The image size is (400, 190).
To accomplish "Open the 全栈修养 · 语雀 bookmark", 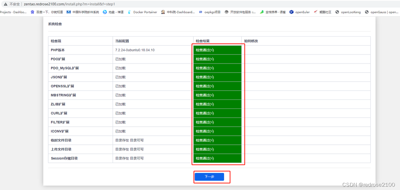I will 273,12.
